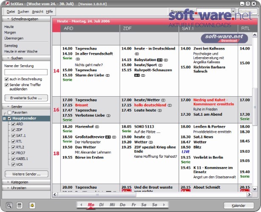The width and height of the screenshot is (261, 212).
Task: Switch to the Sa day tab
Action: 143,205
